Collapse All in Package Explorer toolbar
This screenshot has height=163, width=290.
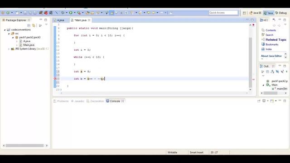(x=29, y=25)
